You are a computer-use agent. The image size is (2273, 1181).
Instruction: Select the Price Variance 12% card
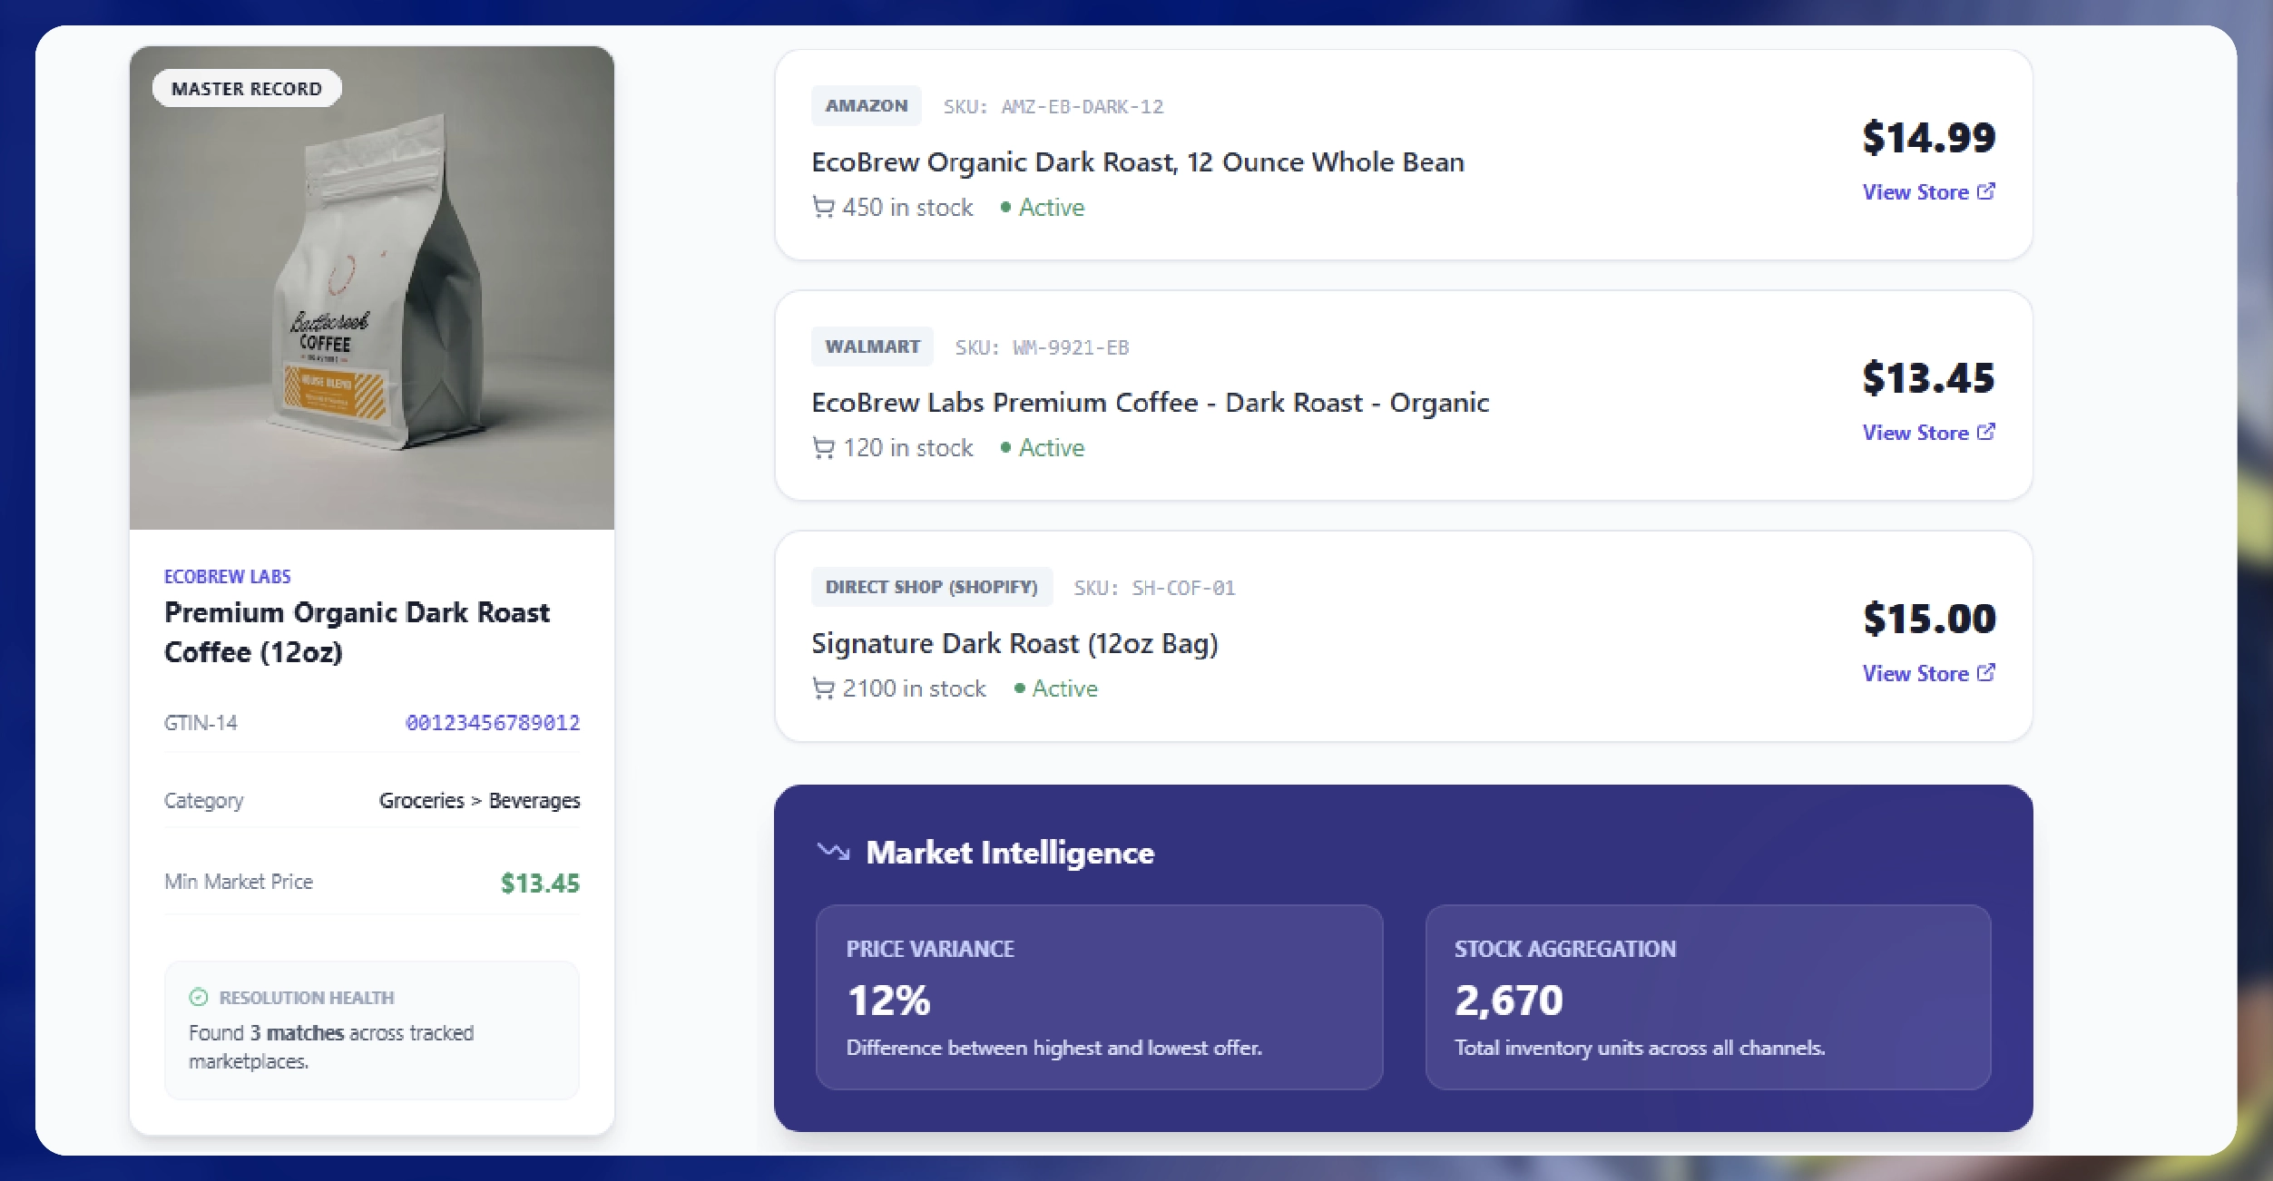click(1099, 997)
